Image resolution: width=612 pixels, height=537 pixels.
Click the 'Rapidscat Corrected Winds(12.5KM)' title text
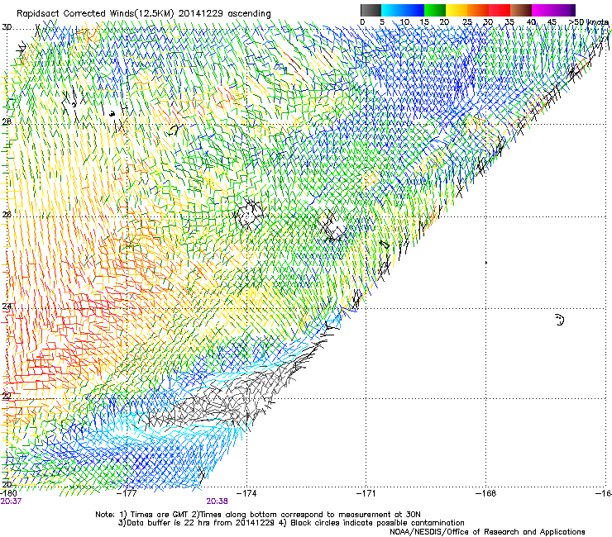pos(96,14)
